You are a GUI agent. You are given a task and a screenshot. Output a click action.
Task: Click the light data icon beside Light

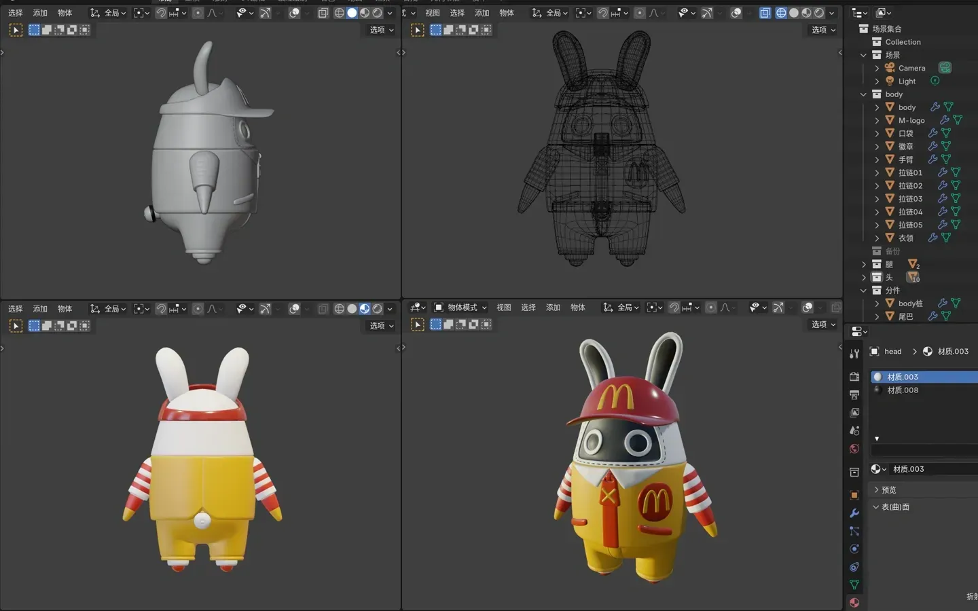(935, 81)
